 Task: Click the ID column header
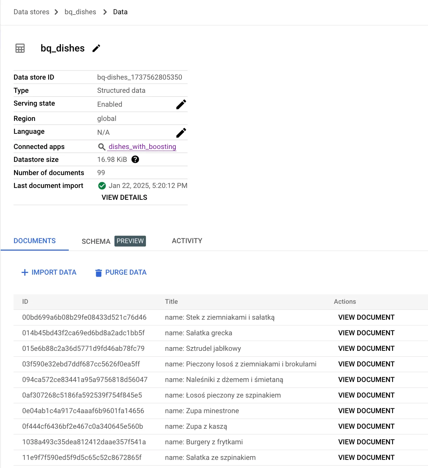pos(25,302)
